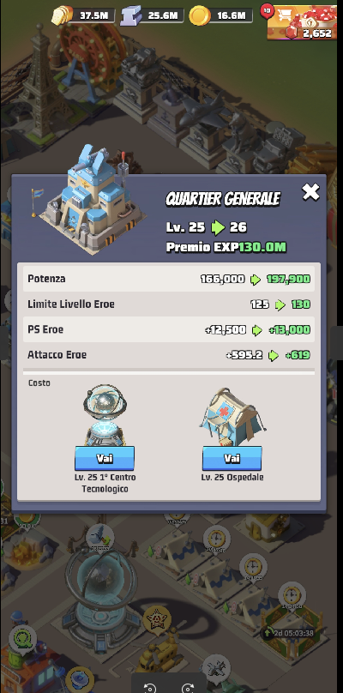Image resolution: width=343 pixels, height=693 pixels.
Task: Select the PS Eroe stat row
Action: click(169, 329)
